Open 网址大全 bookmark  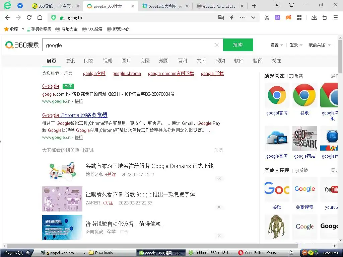(x=66, y=29)
